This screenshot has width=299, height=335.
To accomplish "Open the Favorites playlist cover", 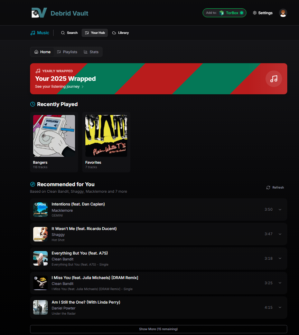I will tap(106, 136).
